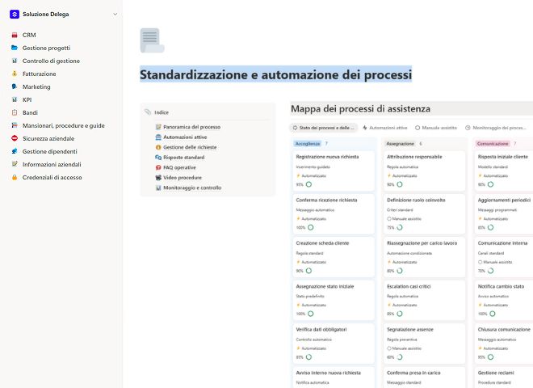Click the Controllo di gestione chart icon

click(x=15, y=61)
